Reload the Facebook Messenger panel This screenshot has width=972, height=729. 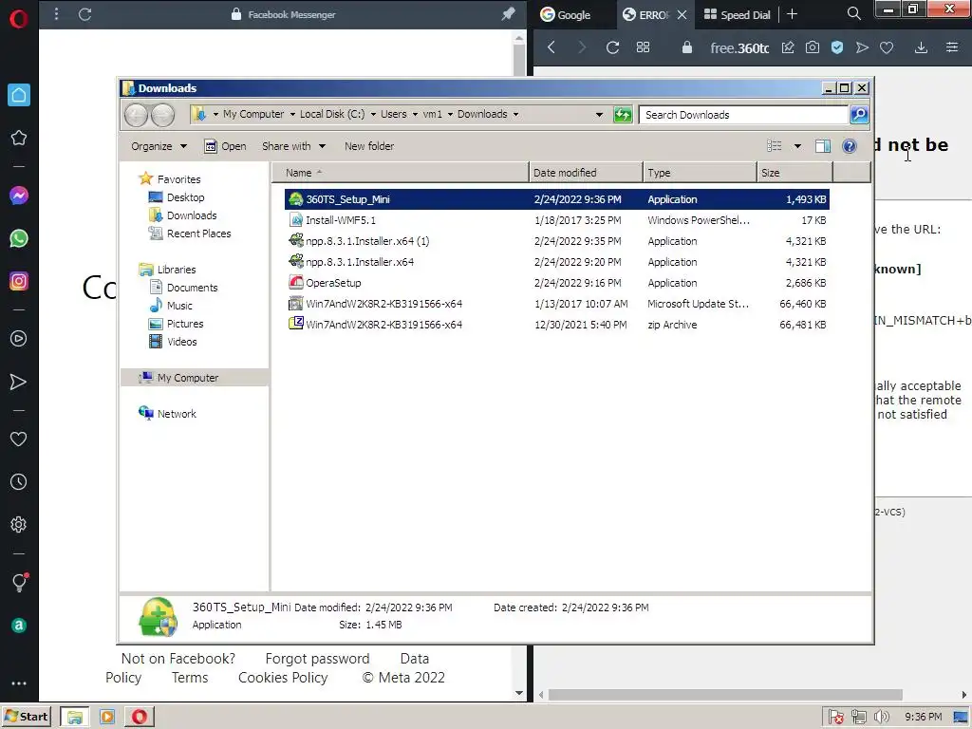pyautogui.click(x=84, y=14)
